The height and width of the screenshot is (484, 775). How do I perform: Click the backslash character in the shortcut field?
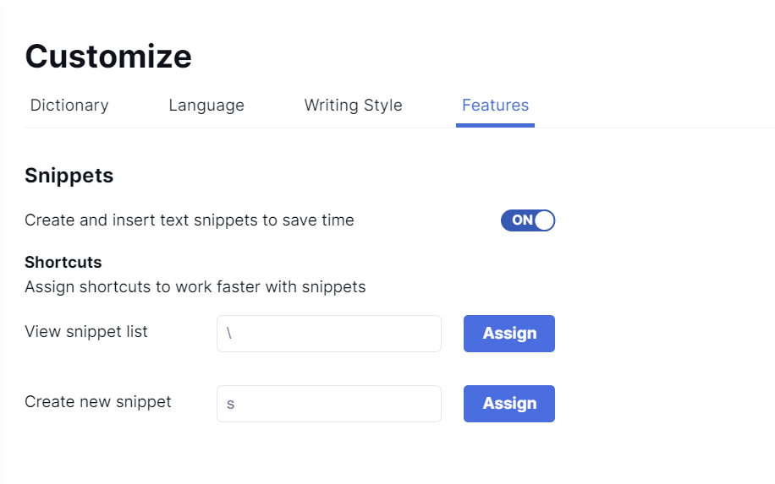tap(229, 334)
